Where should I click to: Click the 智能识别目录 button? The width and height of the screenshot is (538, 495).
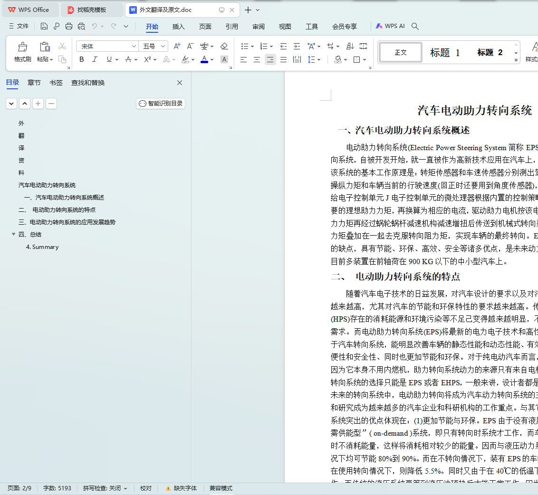(161, 104)
